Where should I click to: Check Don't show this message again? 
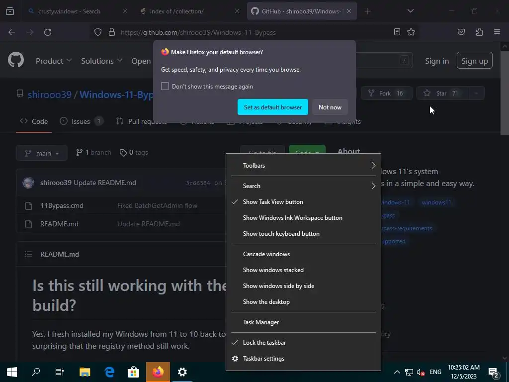coord(165,86)
